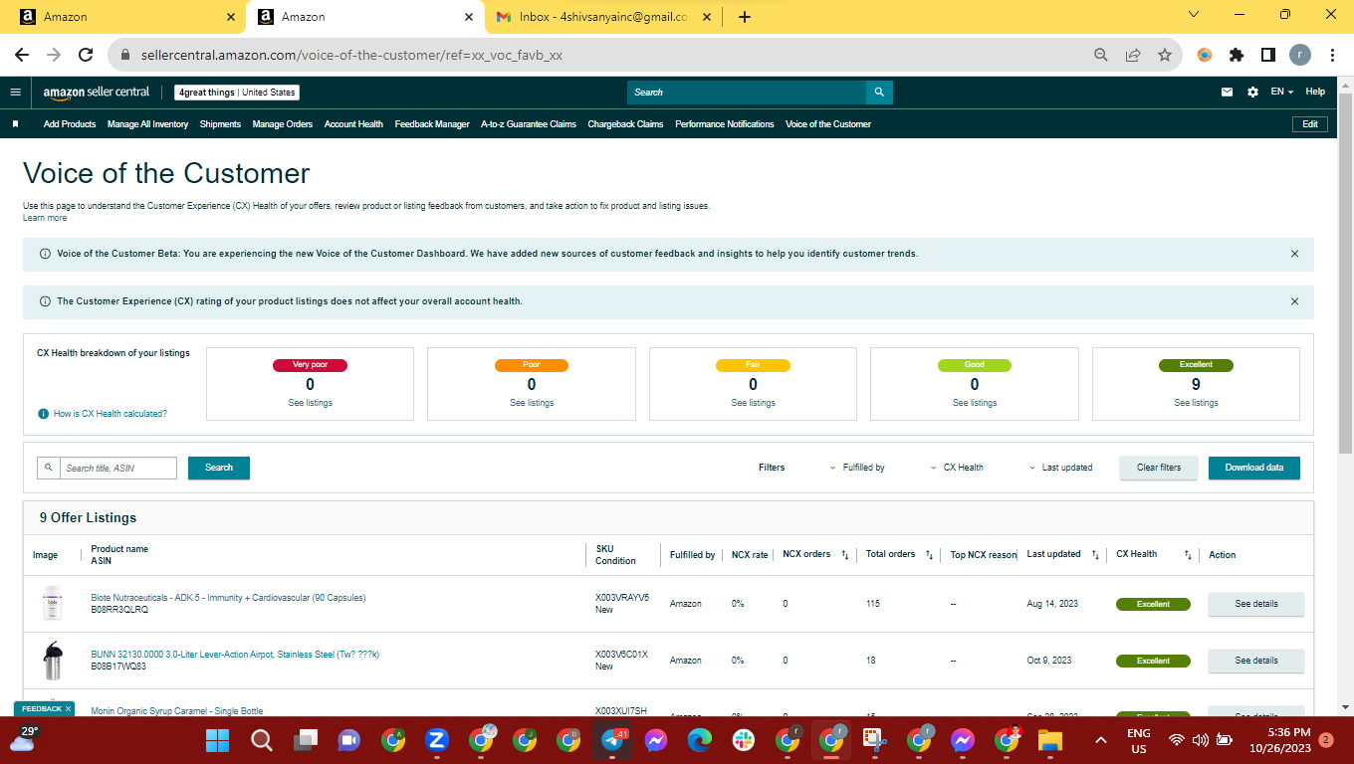Expand the Last updated filter dropdown
Image resolution: width=1354 pixels, height=764 pixels.
point(1060,468)
